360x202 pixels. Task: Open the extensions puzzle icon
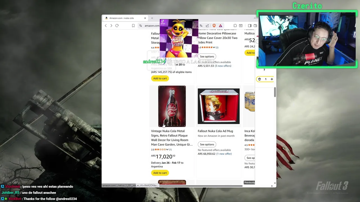235,26
